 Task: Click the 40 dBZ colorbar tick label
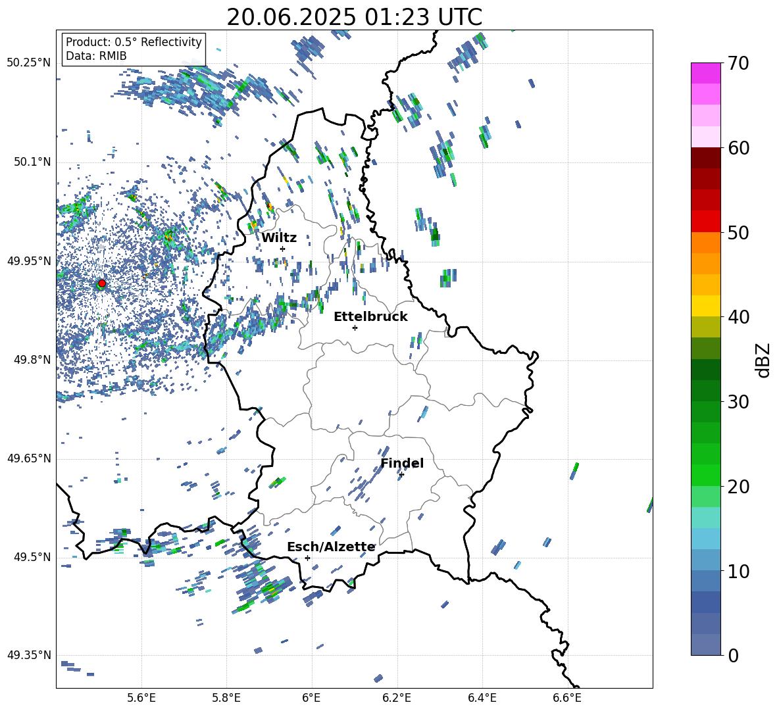pyautogui.click(x=738, y=317)
